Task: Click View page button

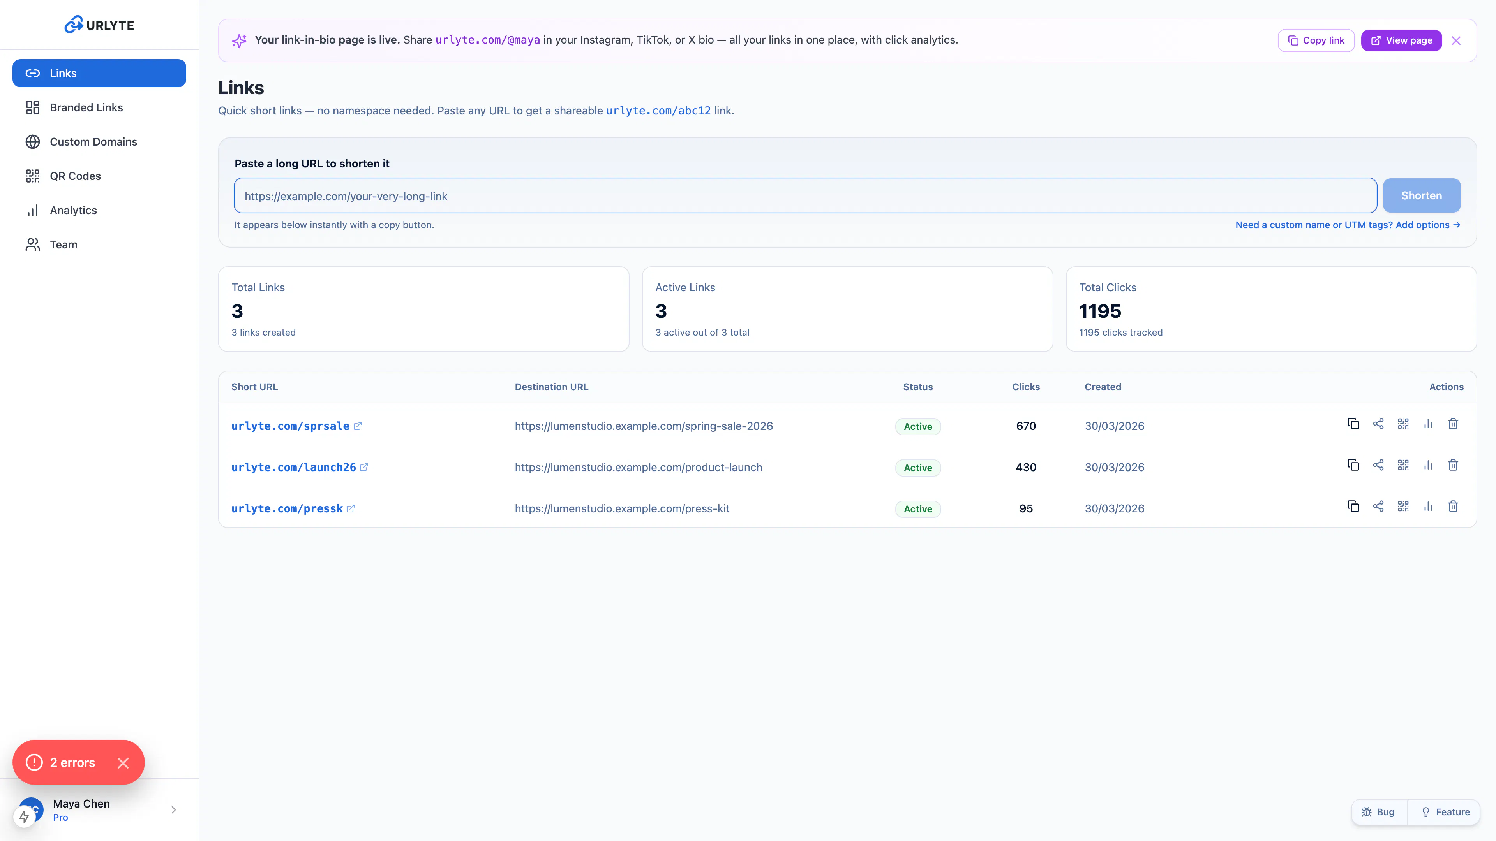Action: point(1401,40)
